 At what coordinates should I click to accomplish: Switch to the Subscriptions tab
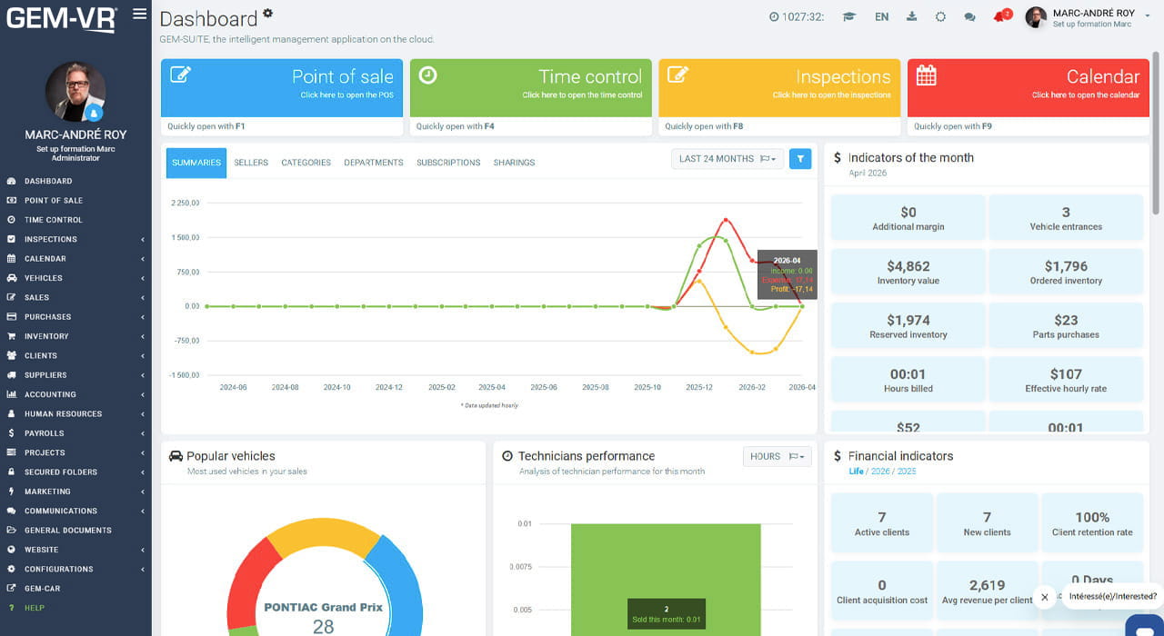point(448,163)
